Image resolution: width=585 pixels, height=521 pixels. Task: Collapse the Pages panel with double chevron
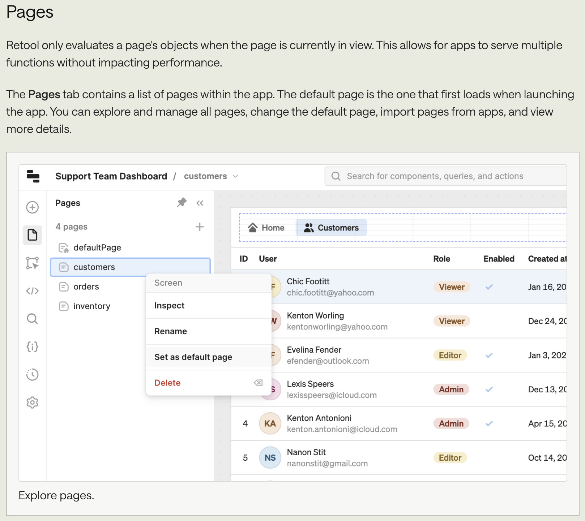pyautogui.click(x=200, y=203)
